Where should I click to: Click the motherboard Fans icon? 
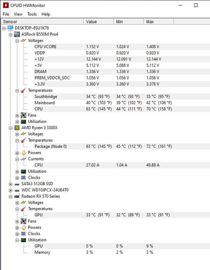tap(24, 115)
